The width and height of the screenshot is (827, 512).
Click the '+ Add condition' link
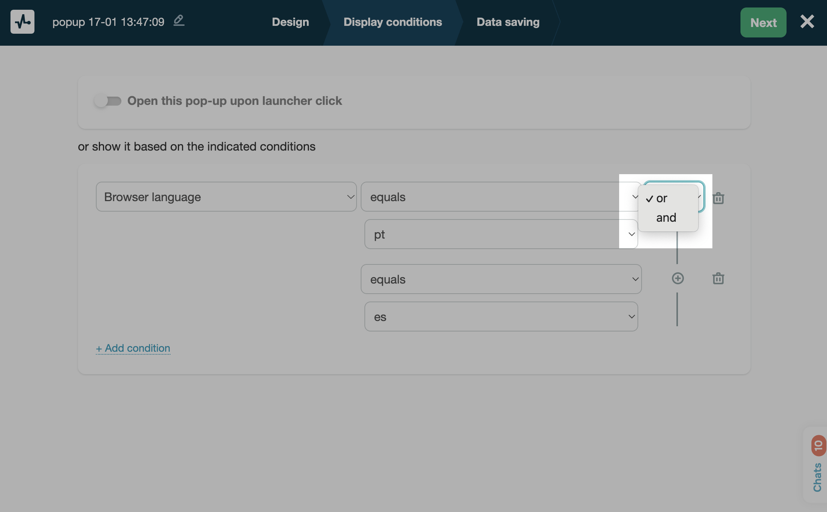(x=133, y=348)
